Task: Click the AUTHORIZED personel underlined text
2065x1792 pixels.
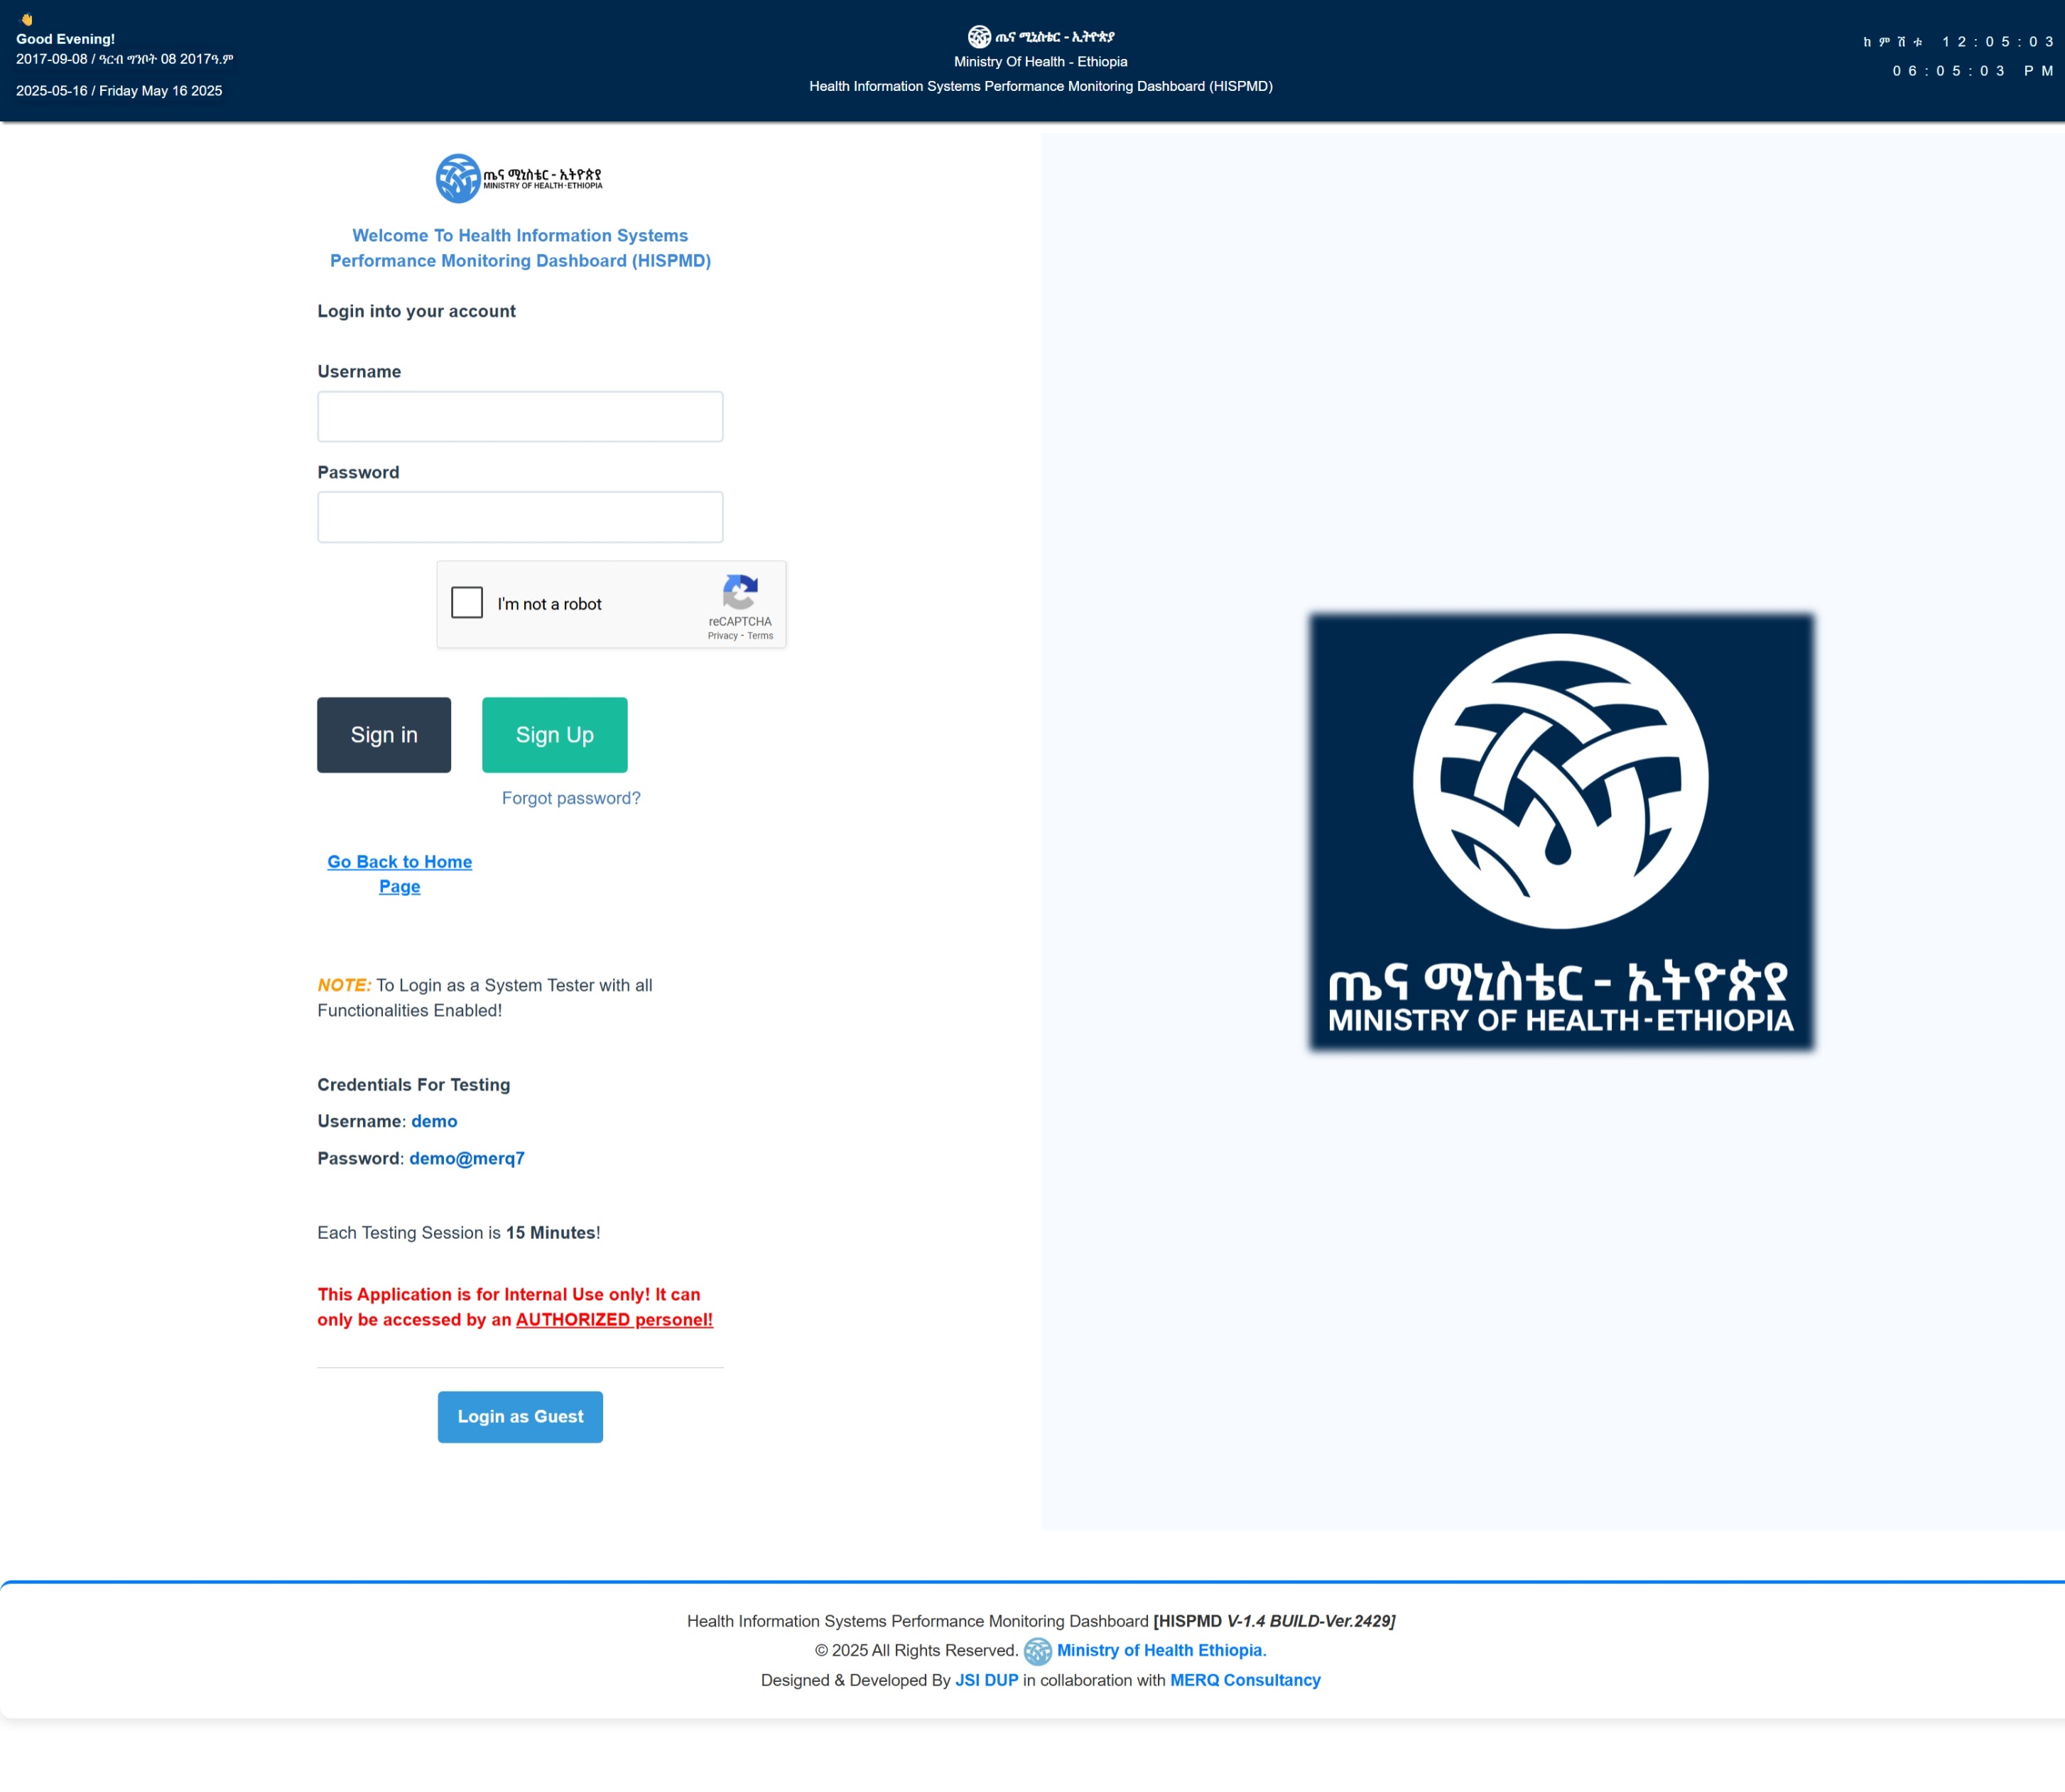Action: (614, 1320)
